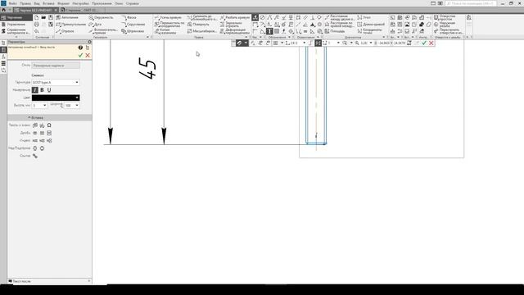Screen dimensions: 524x295
Task: Go to home screen icon
Action: pyautogui.click(x=3, y=11)
